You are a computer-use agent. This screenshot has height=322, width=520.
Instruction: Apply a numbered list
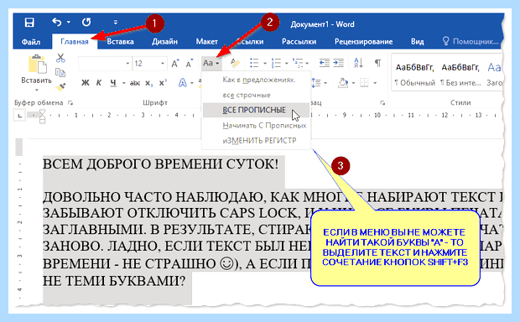[x=276, y=63]
